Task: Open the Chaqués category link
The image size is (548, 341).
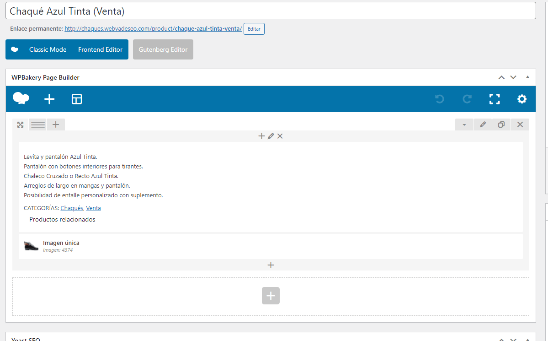Action: (x=72, y=208)
